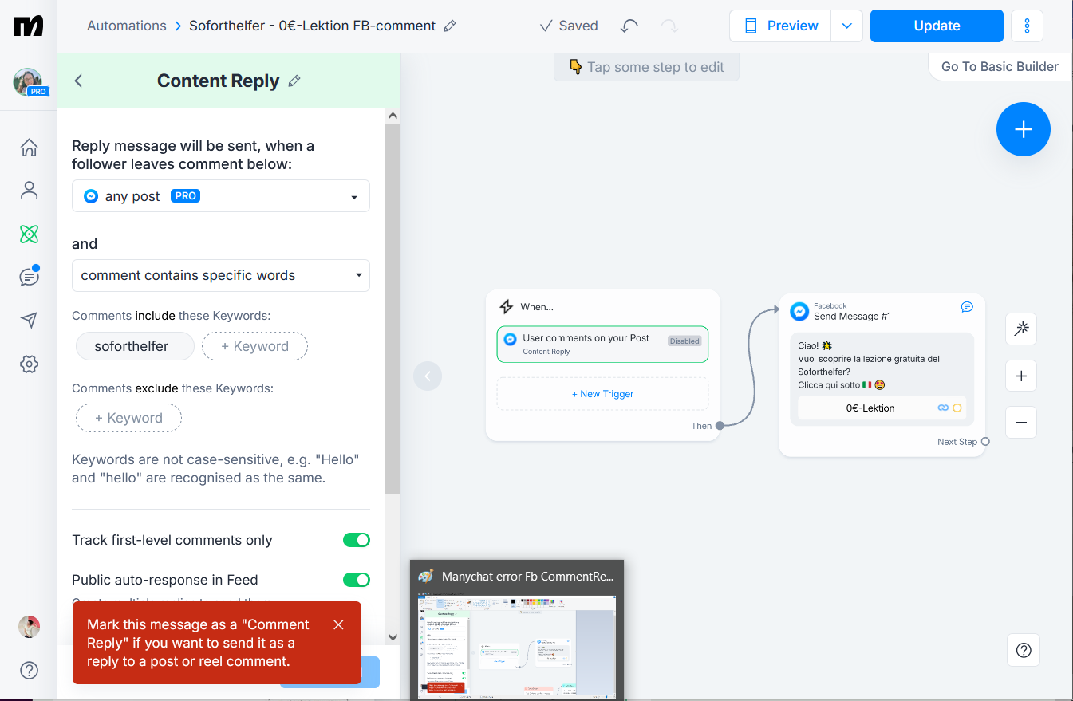Open the 0€-Lektion button in message
This screenshot has height=701, width=1073.
click(882, 408)
